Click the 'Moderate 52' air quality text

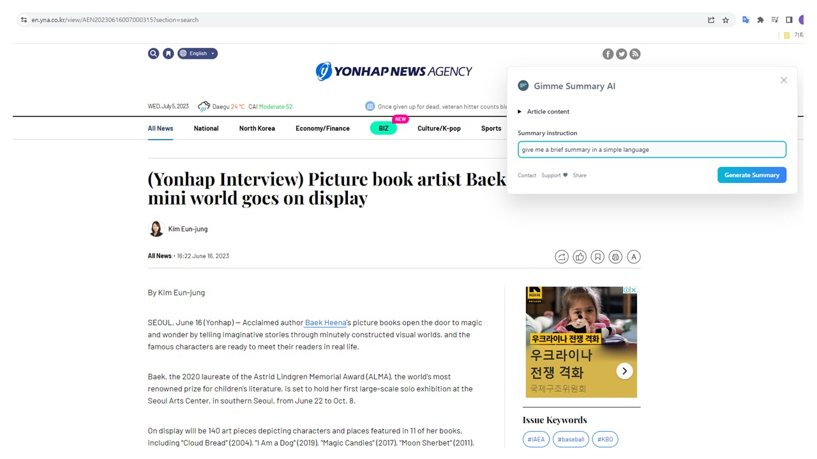click(x=276, y=106)
